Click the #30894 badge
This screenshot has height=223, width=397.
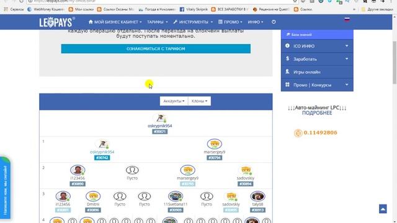point(246,184)
